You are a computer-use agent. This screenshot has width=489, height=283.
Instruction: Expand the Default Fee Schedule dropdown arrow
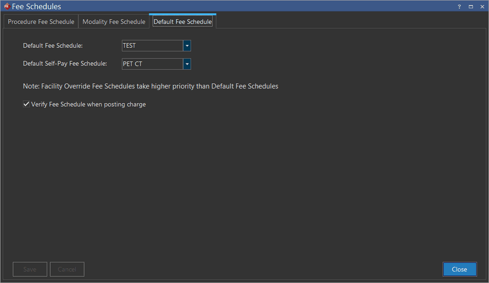click(187, 46)
